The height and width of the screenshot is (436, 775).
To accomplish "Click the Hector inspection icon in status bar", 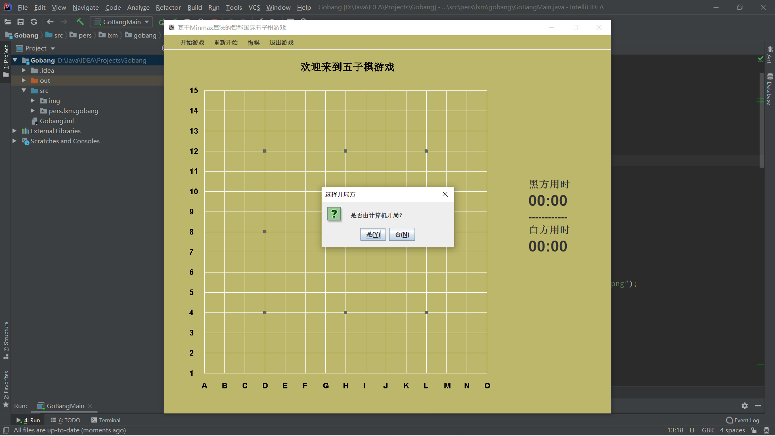I will click(x=767, y=430).
